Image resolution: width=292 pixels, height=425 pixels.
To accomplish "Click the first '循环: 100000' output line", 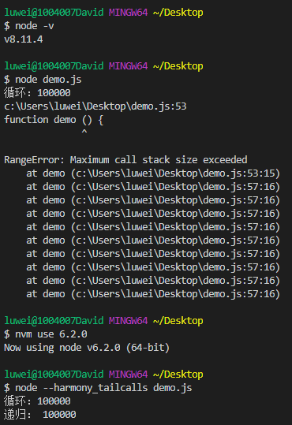I will tap(37, 93).
